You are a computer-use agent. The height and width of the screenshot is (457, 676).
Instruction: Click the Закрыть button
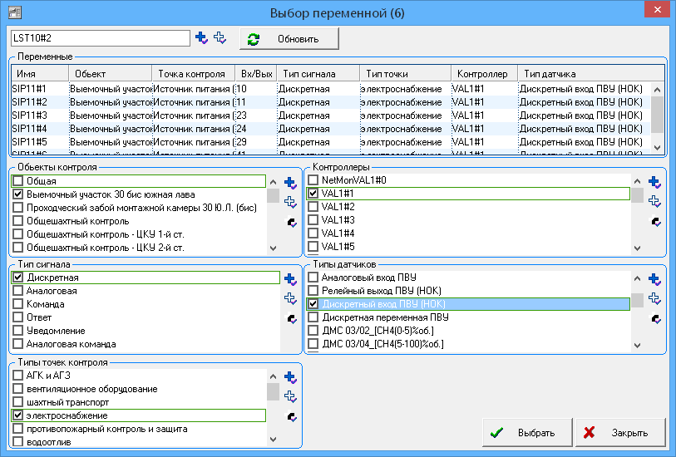click(x=620, y=432)
